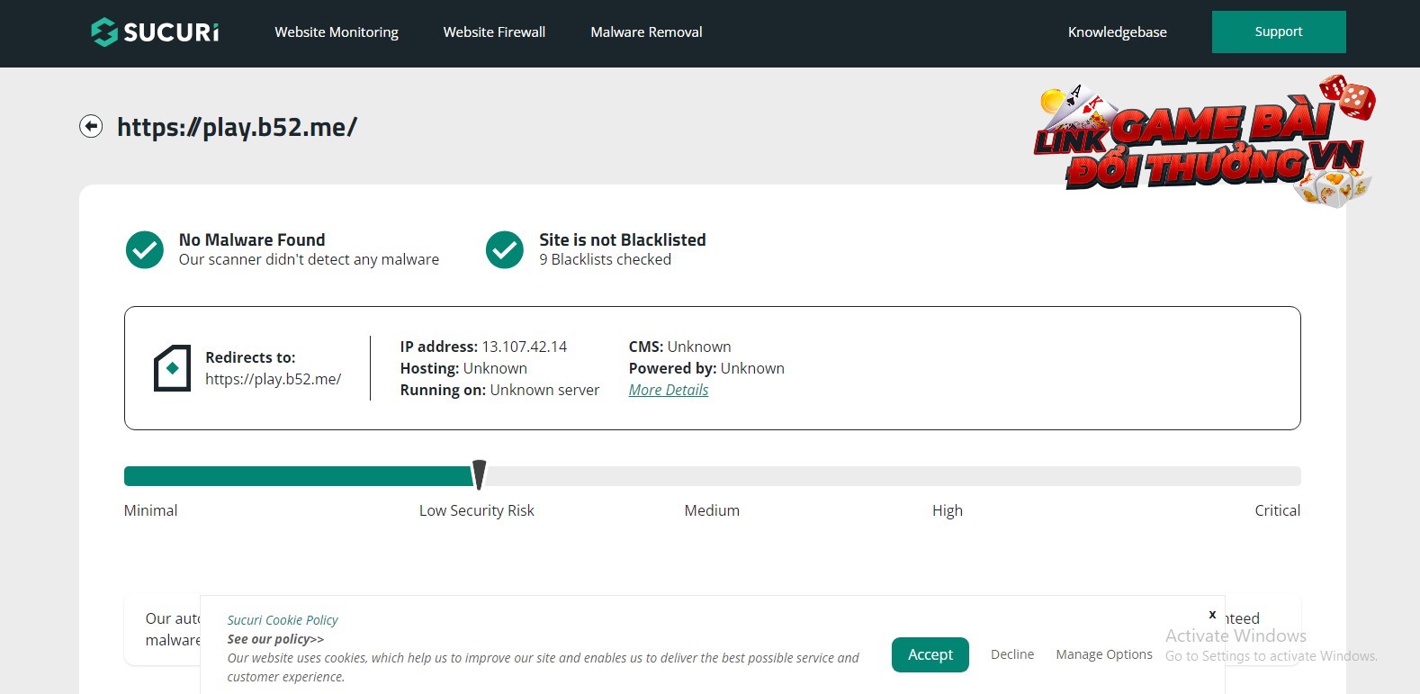Accept the cookie policy
Screen dimensions: 1420x694
[930, 654]
